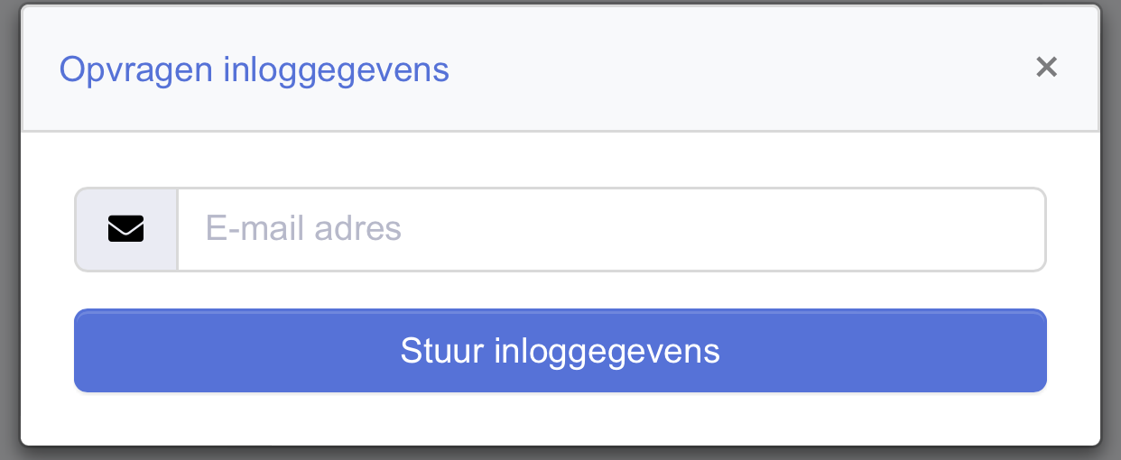Click the Stuur inloggegevens button
The height and width of the screenshot is (460, 1121).
(x=560, y=351)
